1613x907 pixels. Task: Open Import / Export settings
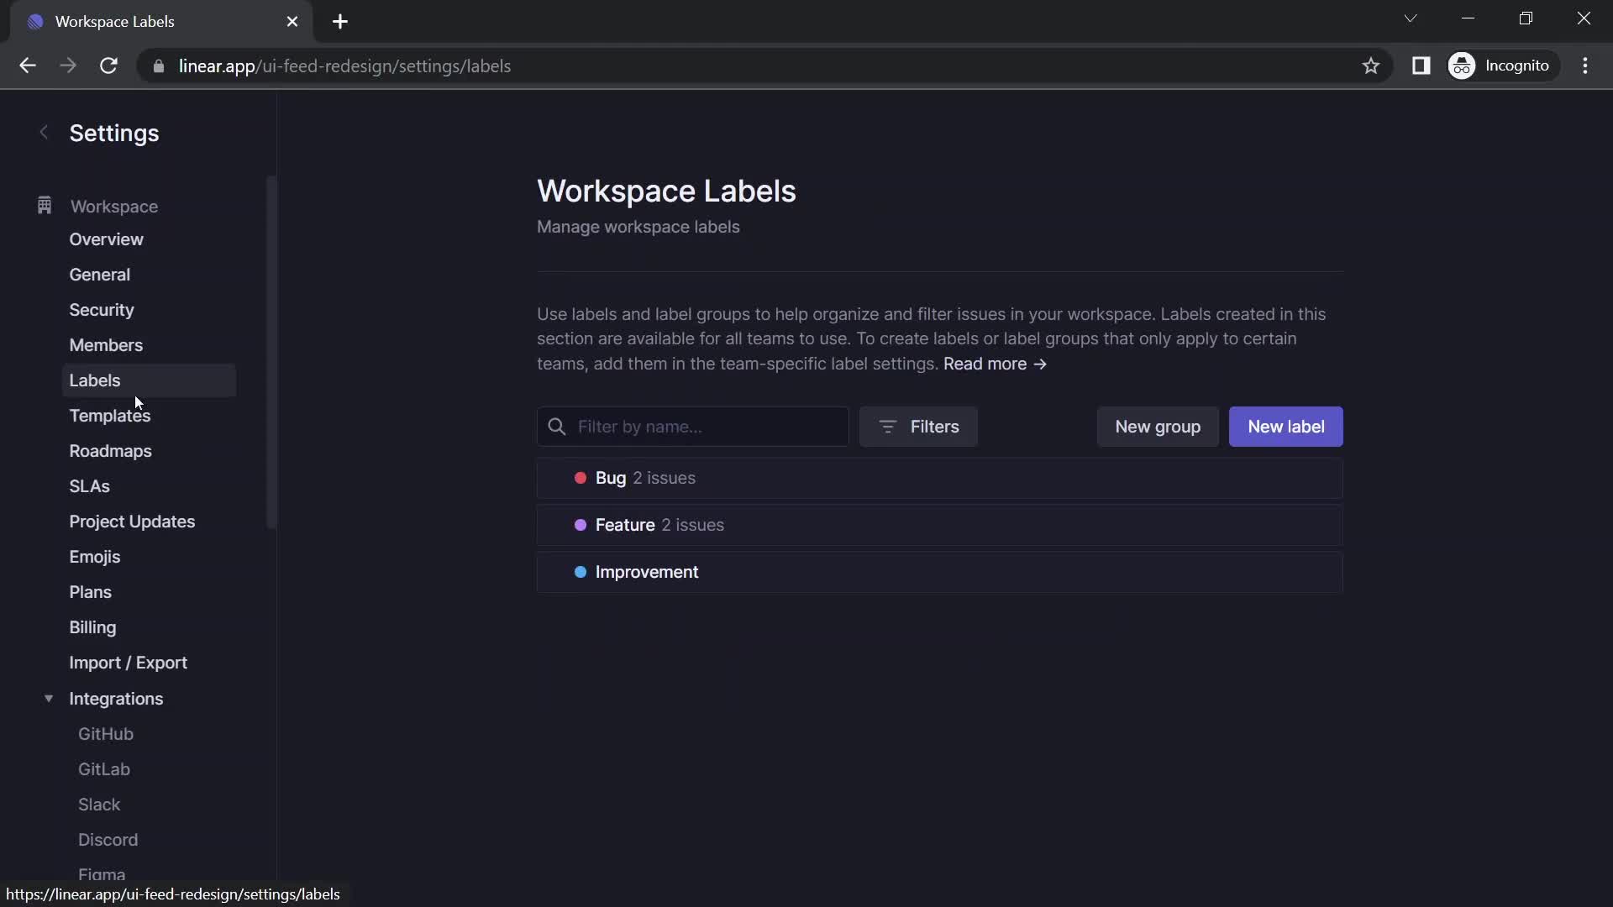pyautogui.click(x=128, y=663)
